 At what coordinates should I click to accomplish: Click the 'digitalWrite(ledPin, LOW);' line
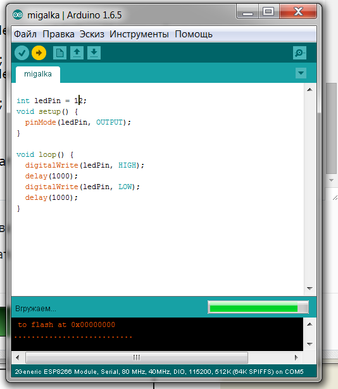[82, 187]
